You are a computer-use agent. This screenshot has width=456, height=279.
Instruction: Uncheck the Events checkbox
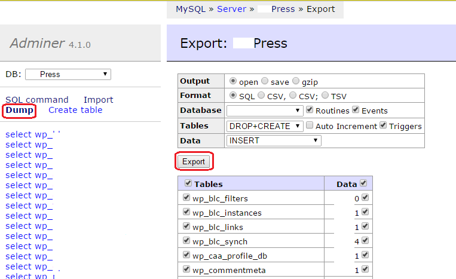356,111
